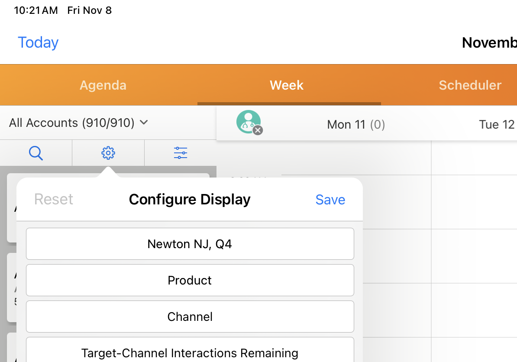
Task: Save the Configure Display settings
Action: [x=330, y=200]
